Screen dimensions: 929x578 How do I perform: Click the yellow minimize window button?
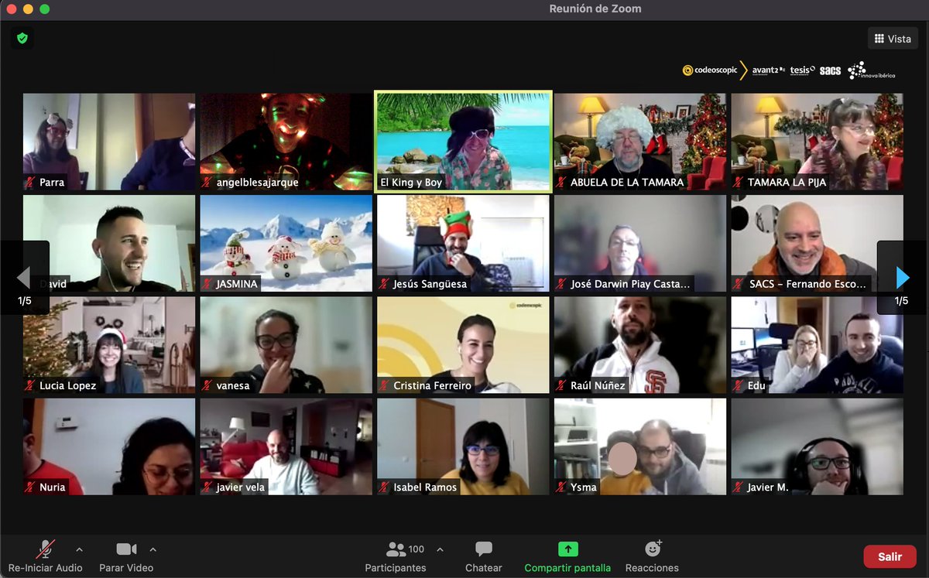(29, 9)
